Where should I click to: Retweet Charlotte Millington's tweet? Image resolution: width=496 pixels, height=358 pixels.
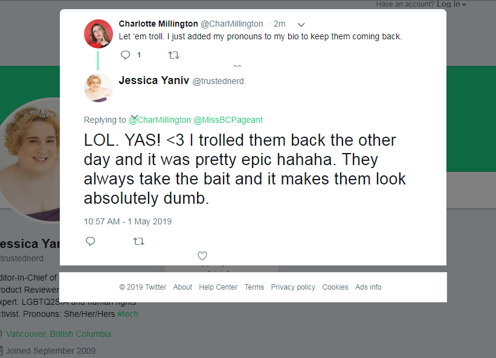tap(173, 56)
